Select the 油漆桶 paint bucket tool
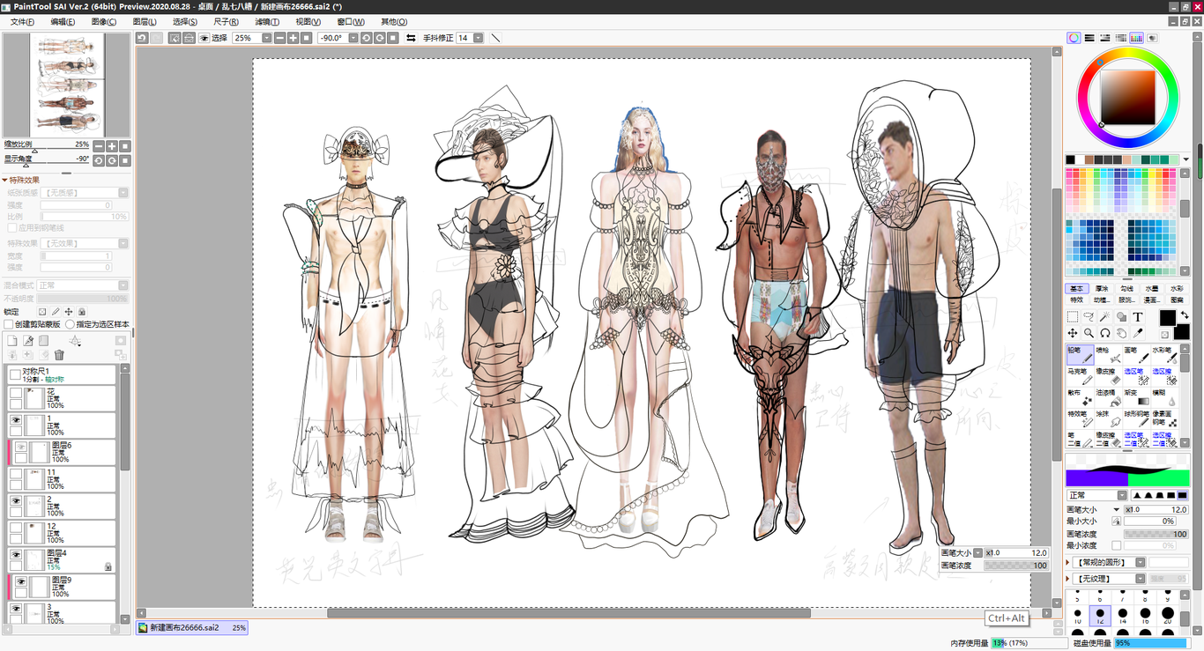Image resolution: width=1204 pixels, height=651 pixels. [x=1107, y=397]
